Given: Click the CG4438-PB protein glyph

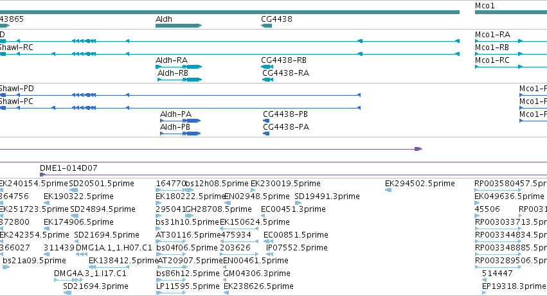Looking at the screenshot, I should click(266, 121).
